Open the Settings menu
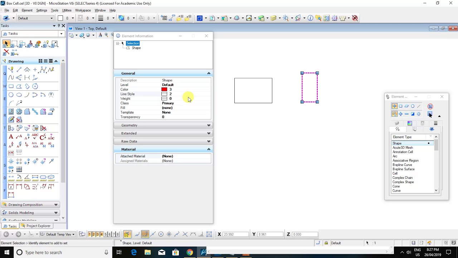 (x=42, y=10)
